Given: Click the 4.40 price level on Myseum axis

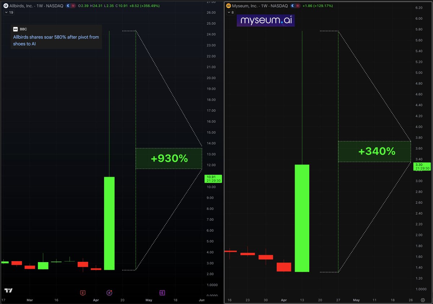Looking at the screenshot, I should click(x=419, y=105).
